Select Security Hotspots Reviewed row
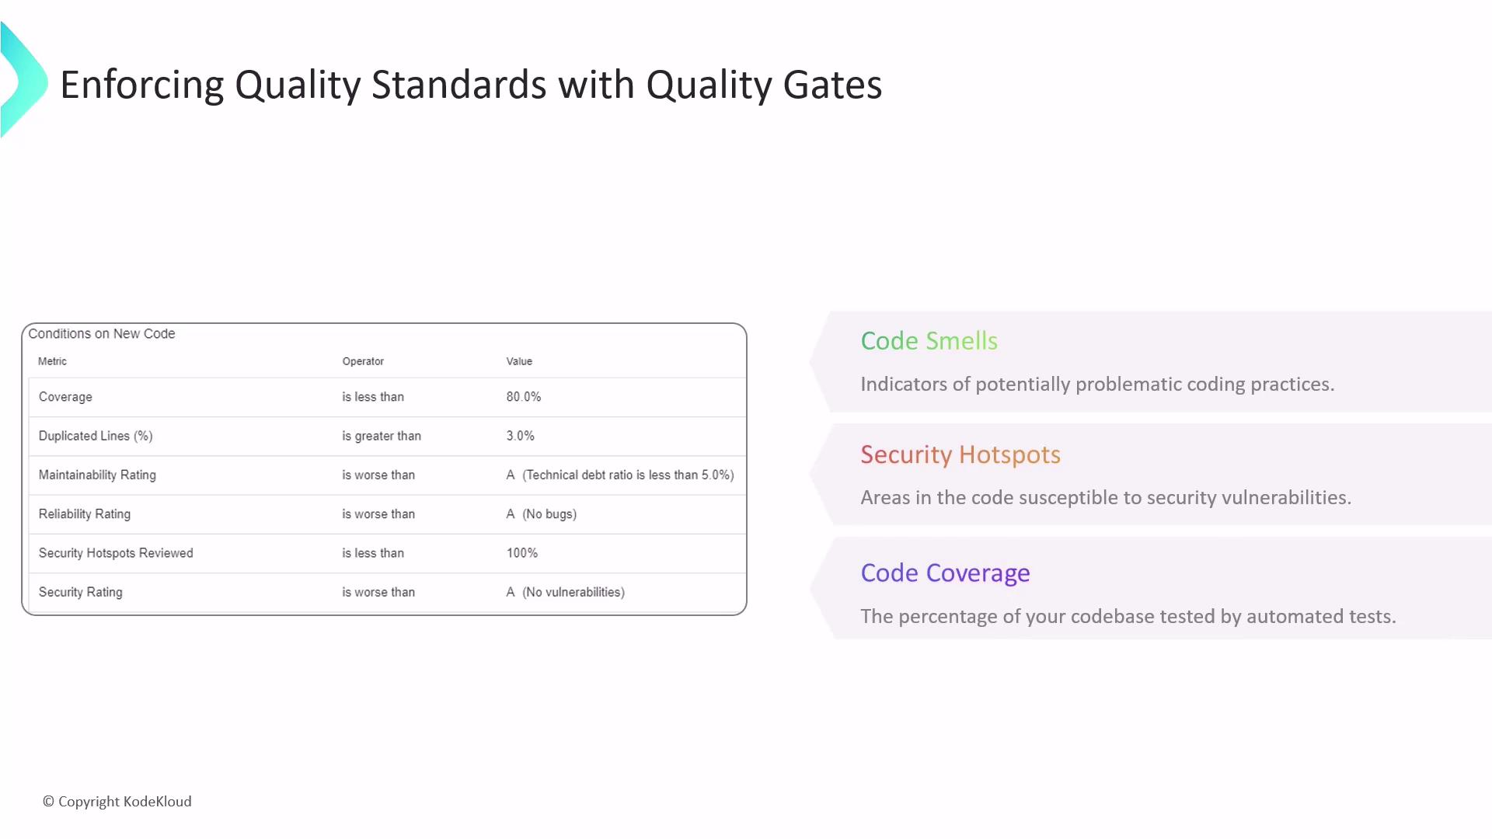 point(116,553)
